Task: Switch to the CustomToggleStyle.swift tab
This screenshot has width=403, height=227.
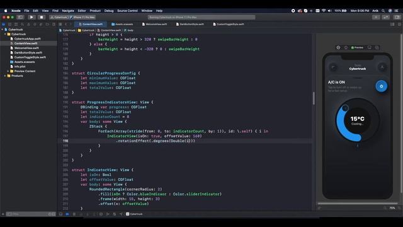Action: coord(229,24)
